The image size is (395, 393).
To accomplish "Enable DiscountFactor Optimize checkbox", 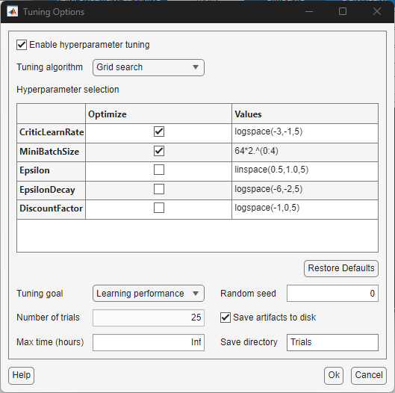I will (x=159, y=208).
